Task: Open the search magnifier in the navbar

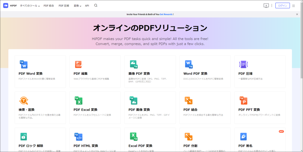Action: [96, 5]
